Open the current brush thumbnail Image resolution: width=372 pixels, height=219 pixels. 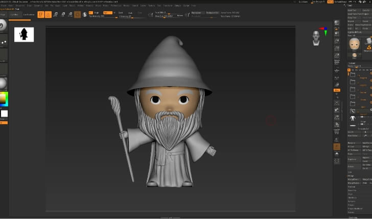[x=3, y=25]
